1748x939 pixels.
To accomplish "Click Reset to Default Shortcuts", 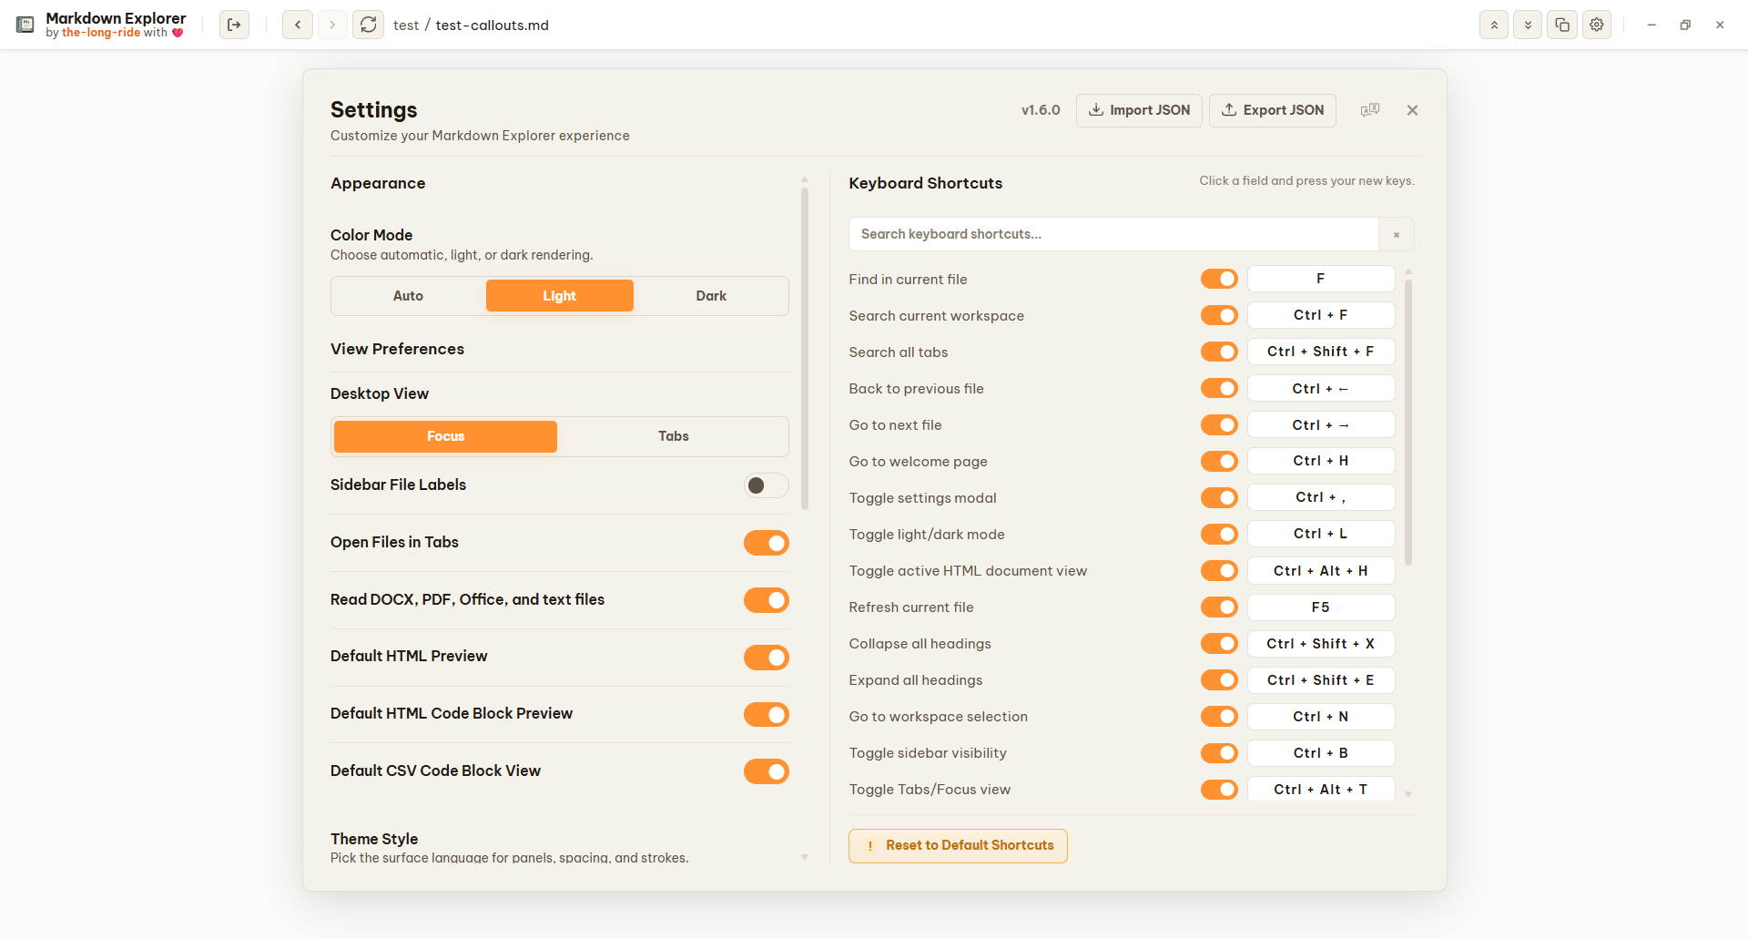I will pyautogui.click(x=958, y=845).
